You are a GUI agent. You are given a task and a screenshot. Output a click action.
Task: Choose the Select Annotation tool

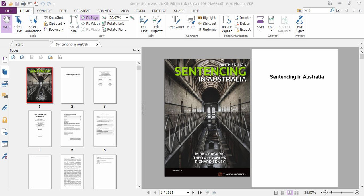pyautogui.click(x=33, y=24)
